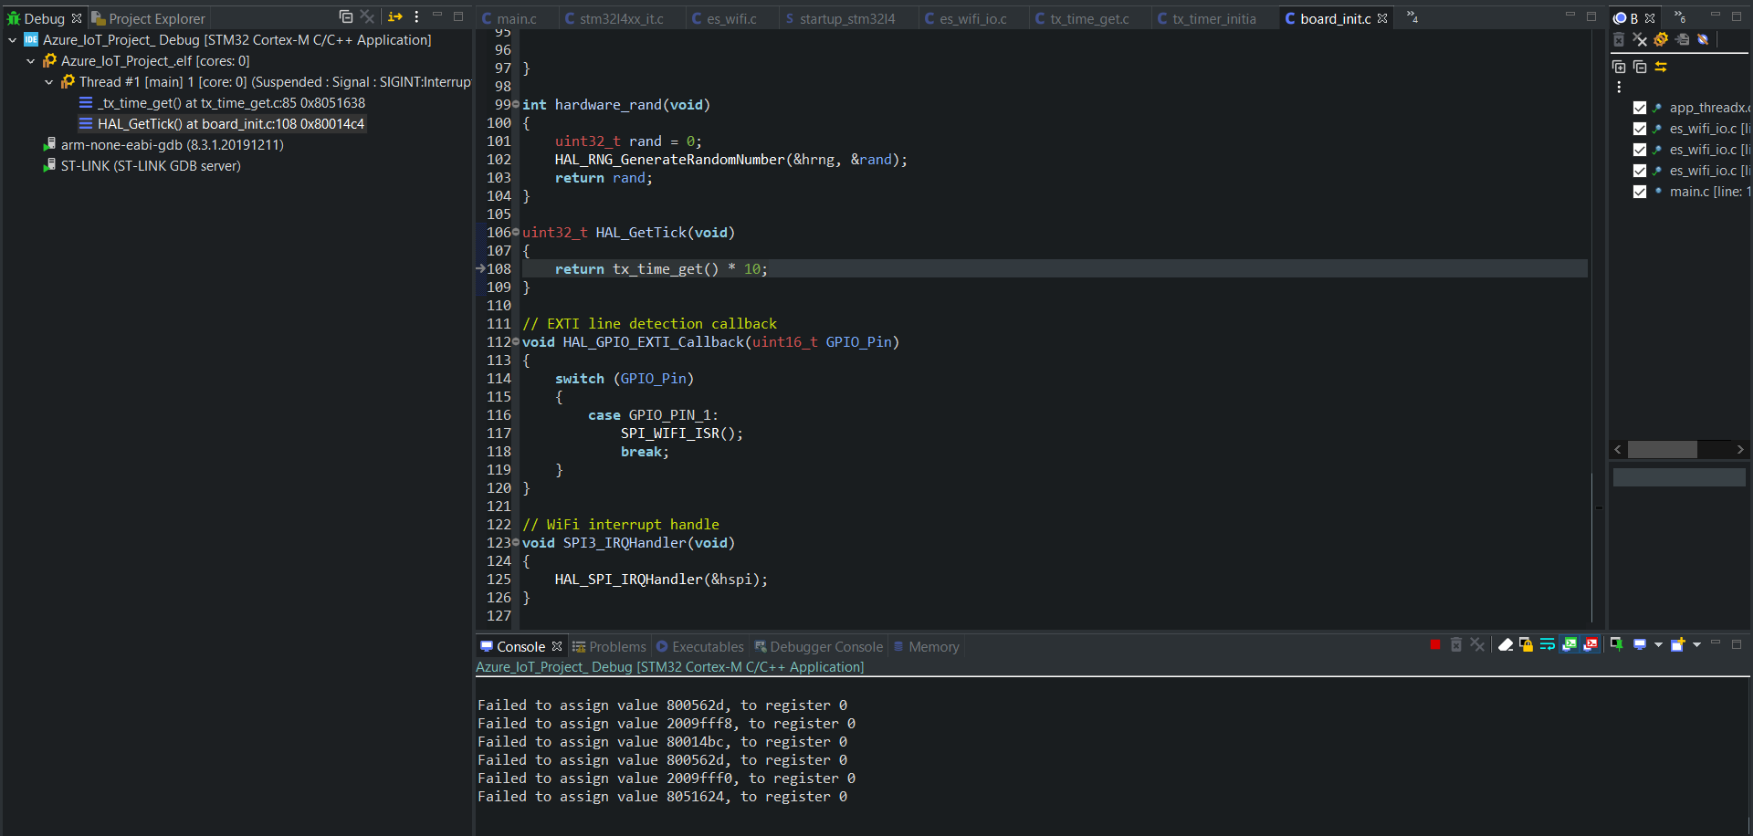Screen dimensions: 1764x836
Task: Click Remove Launch trash icon in Console
Action: tap(1456, 645)
